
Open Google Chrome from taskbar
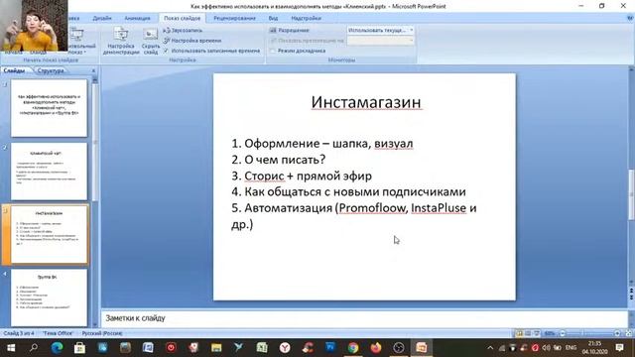(x=353, y=348)
